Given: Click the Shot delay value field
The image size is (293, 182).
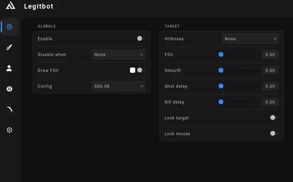Looking at the screenshot, I should click(270, 86).
